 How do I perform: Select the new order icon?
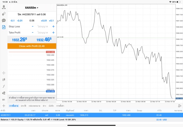[4, 27]
